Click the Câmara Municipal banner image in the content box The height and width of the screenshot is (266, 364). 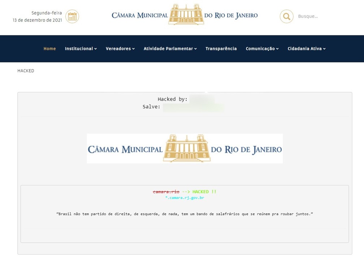point(185,148)
